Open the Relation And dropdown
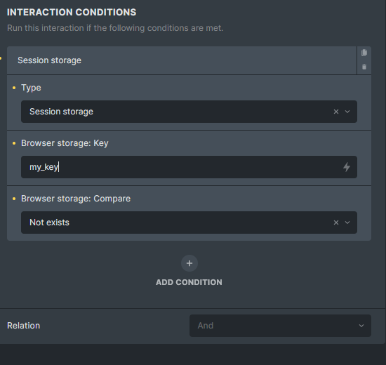The height and width of the screenshot is (365, 386). [x=280, y=326]
